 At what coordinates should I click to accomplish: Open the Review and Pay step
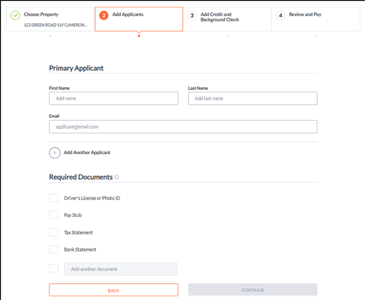click(316, 19)
